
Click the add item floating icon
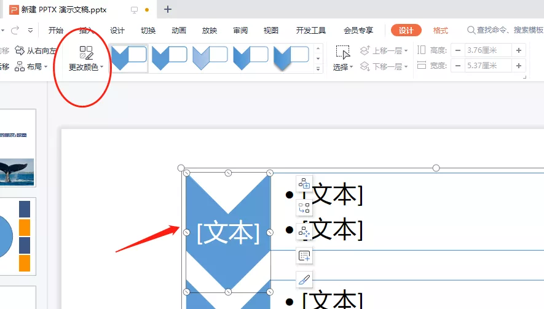pyautogui.click(x=304, y=184)
